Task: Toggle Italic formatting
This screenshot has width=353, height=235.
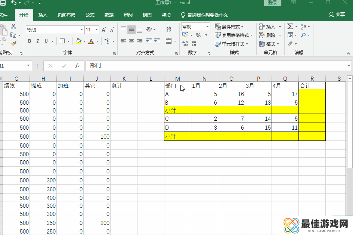Action: pyautogui.click(x=38, y=41)
